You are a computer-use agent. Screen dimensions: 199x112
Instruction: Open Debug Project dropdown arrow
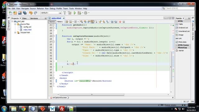pos(82,13)
